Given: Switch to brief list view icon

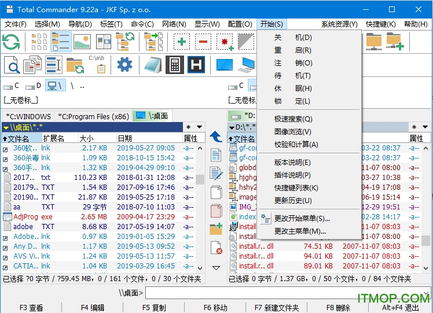Looking at the screenshot, I should (x=39, y=42).
